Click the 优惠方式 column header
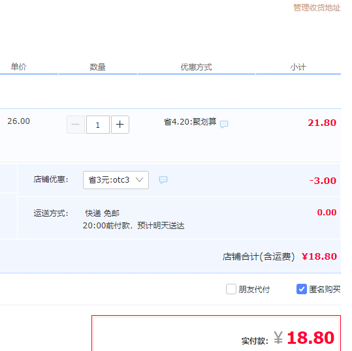Image resolution: width=352 pixels, height=351 pixels. 197,67
